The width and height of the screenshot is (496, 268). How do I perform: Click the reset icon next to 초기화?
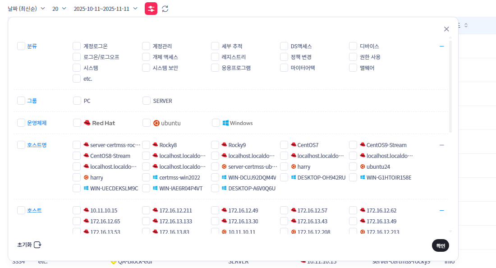coord(38,245)
